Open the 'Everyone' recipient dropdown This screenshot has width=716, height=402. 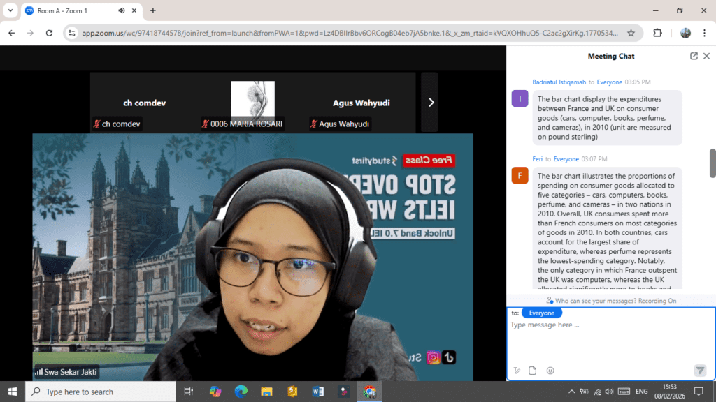[541, 313]
